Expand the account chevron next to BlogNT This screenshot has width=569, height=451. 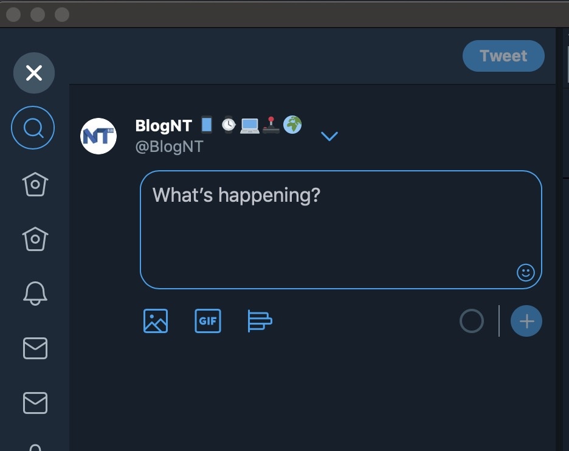click(329, 136)
